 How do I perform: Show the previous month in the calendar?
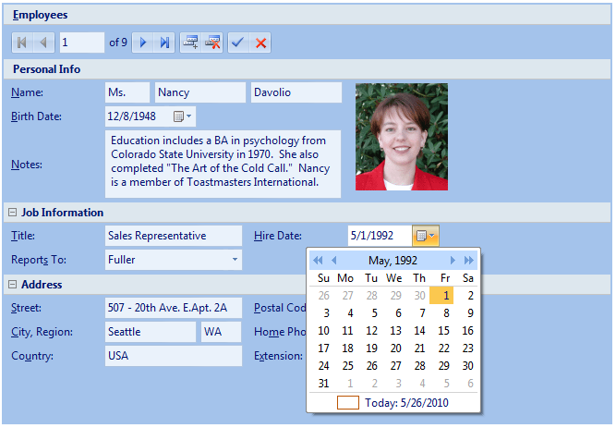point(334,261)
